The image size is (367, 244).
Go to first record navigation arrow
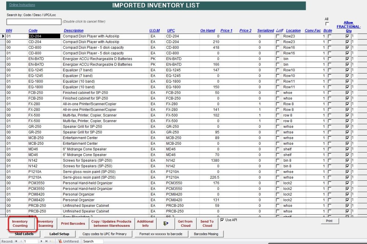click(x=16, y=241)
